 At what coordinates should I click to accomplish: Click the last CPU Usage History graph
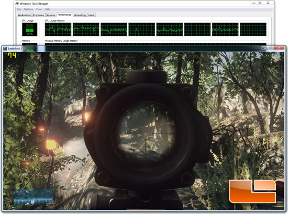click(x=253, y=29)
